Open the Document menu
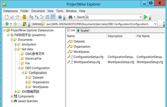Screen dimensions: 167x107 pos(38,11)
